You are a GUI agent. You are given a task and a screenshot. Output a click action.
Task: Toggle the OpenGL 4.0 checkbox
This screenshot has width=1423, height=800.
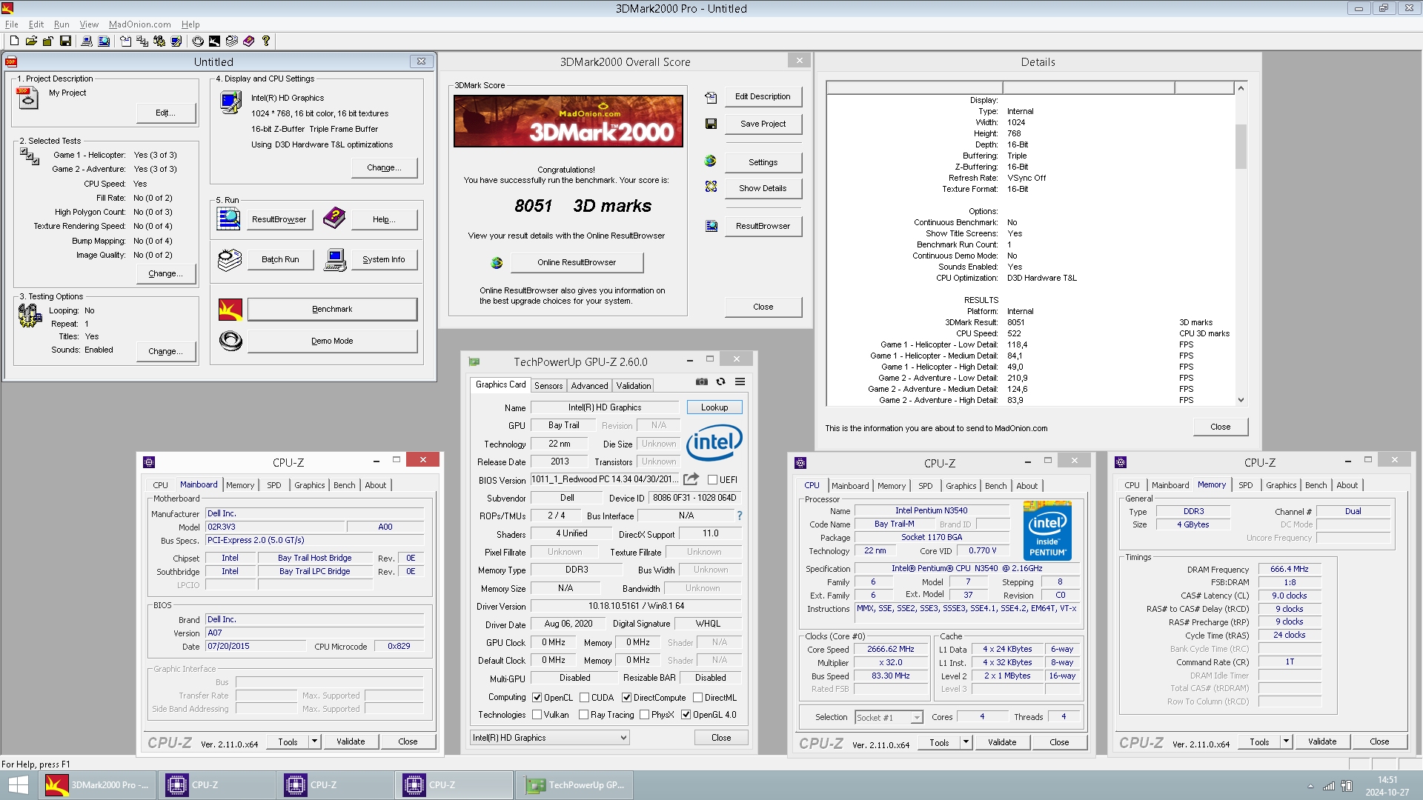click(686, 715)
